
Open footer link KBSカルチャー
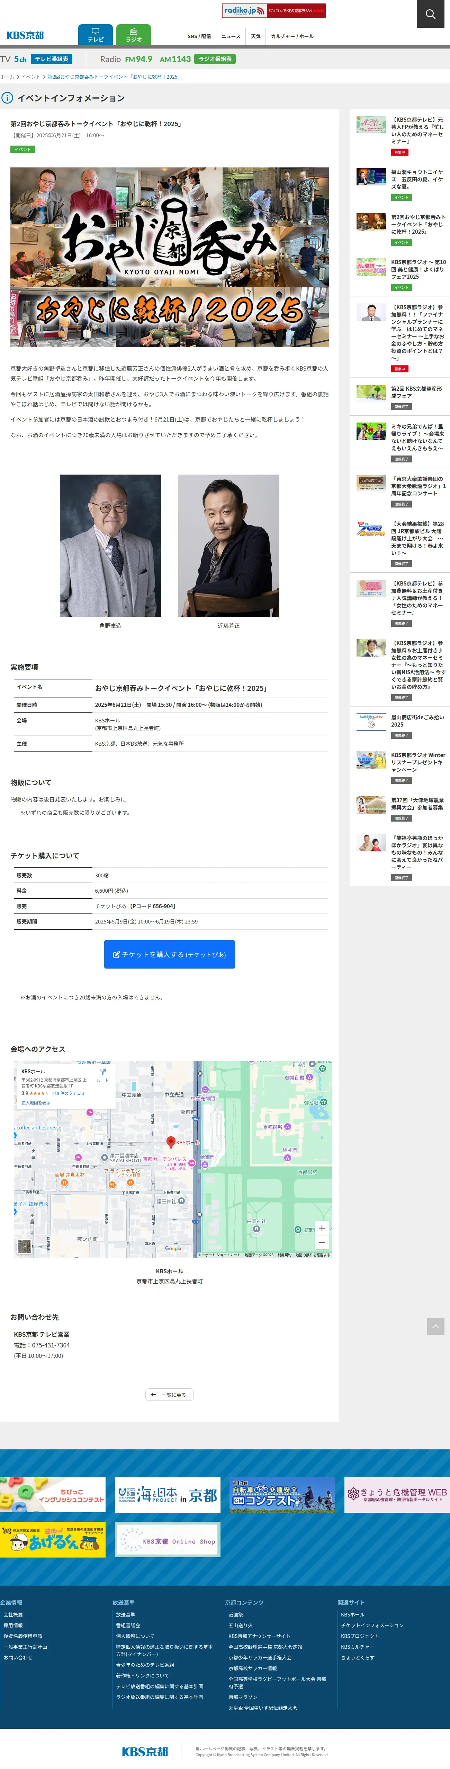357,1646
